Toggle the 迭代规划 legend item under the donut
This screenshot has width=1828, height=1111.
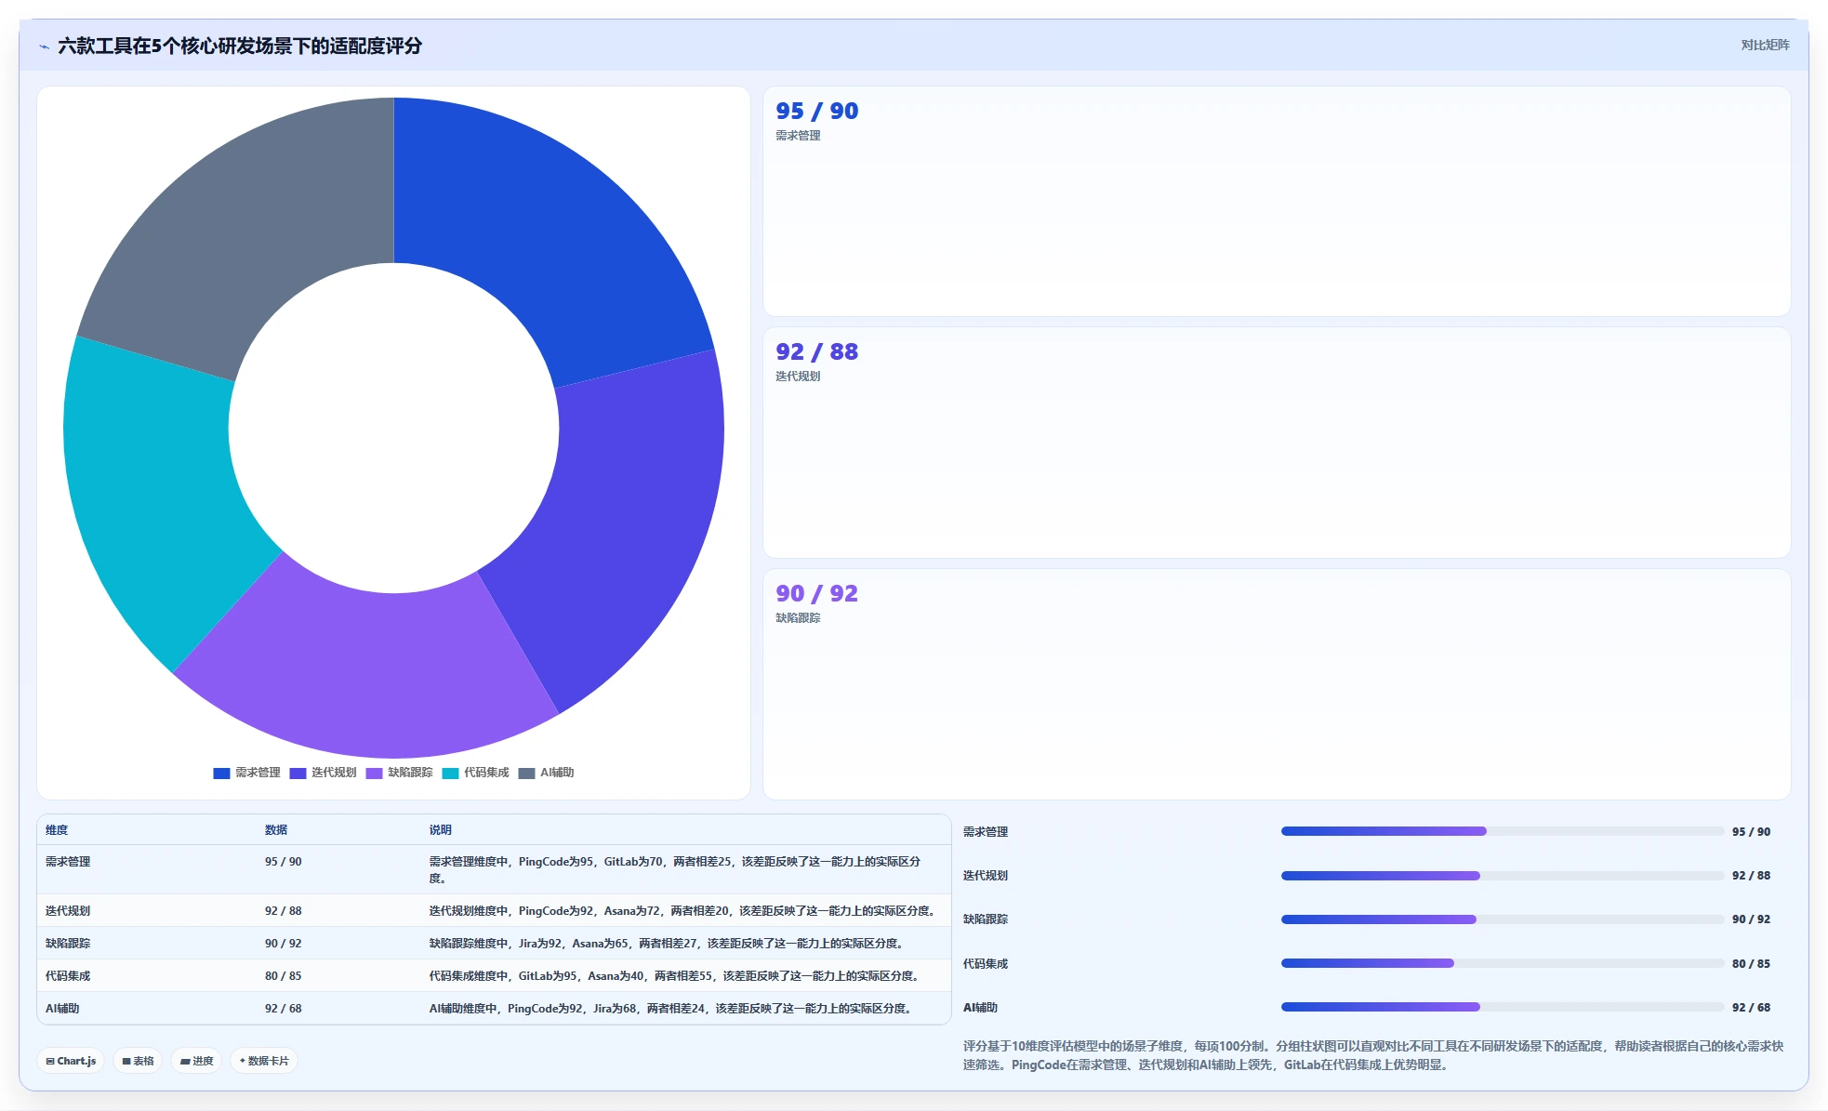(323, 773)
